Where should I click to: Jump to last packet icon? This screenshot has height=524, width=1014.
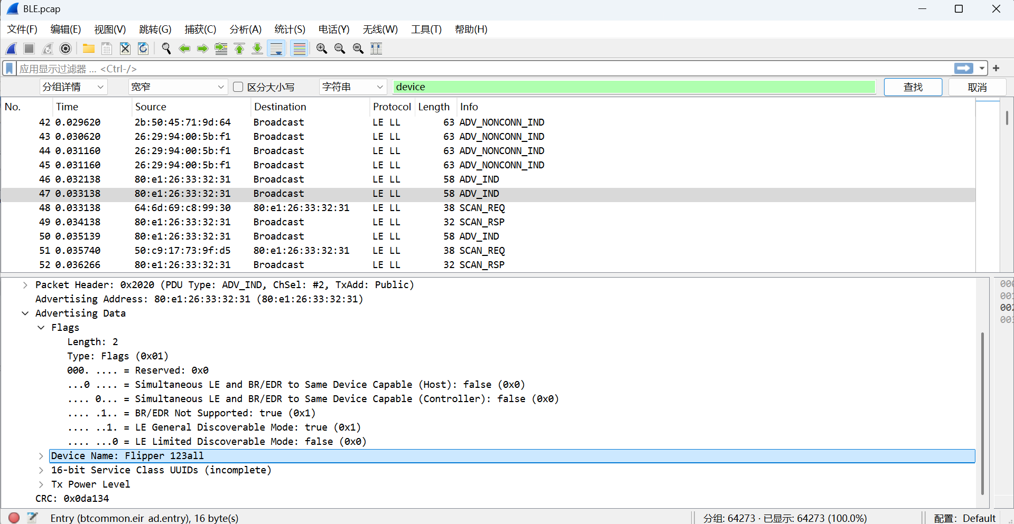(x=257, y=49)
